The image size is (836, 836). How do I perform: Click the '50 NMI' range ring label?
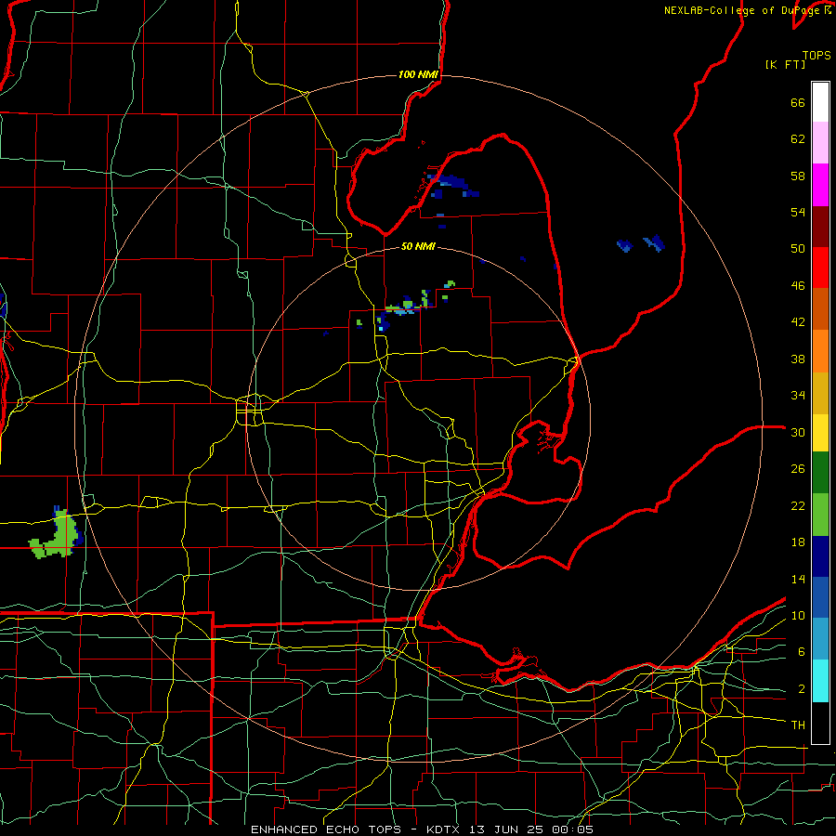point(419,246)
